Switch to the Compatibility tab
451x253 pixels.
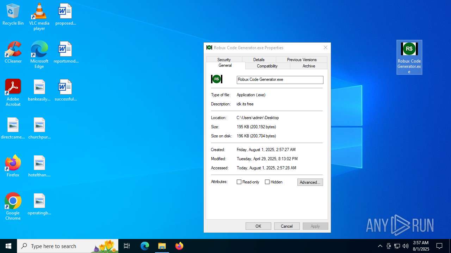267,66
